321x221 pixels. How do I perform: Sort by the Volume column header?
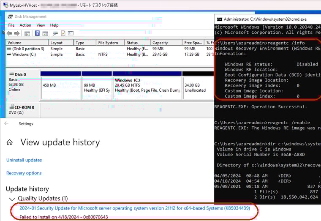(27, 43)
